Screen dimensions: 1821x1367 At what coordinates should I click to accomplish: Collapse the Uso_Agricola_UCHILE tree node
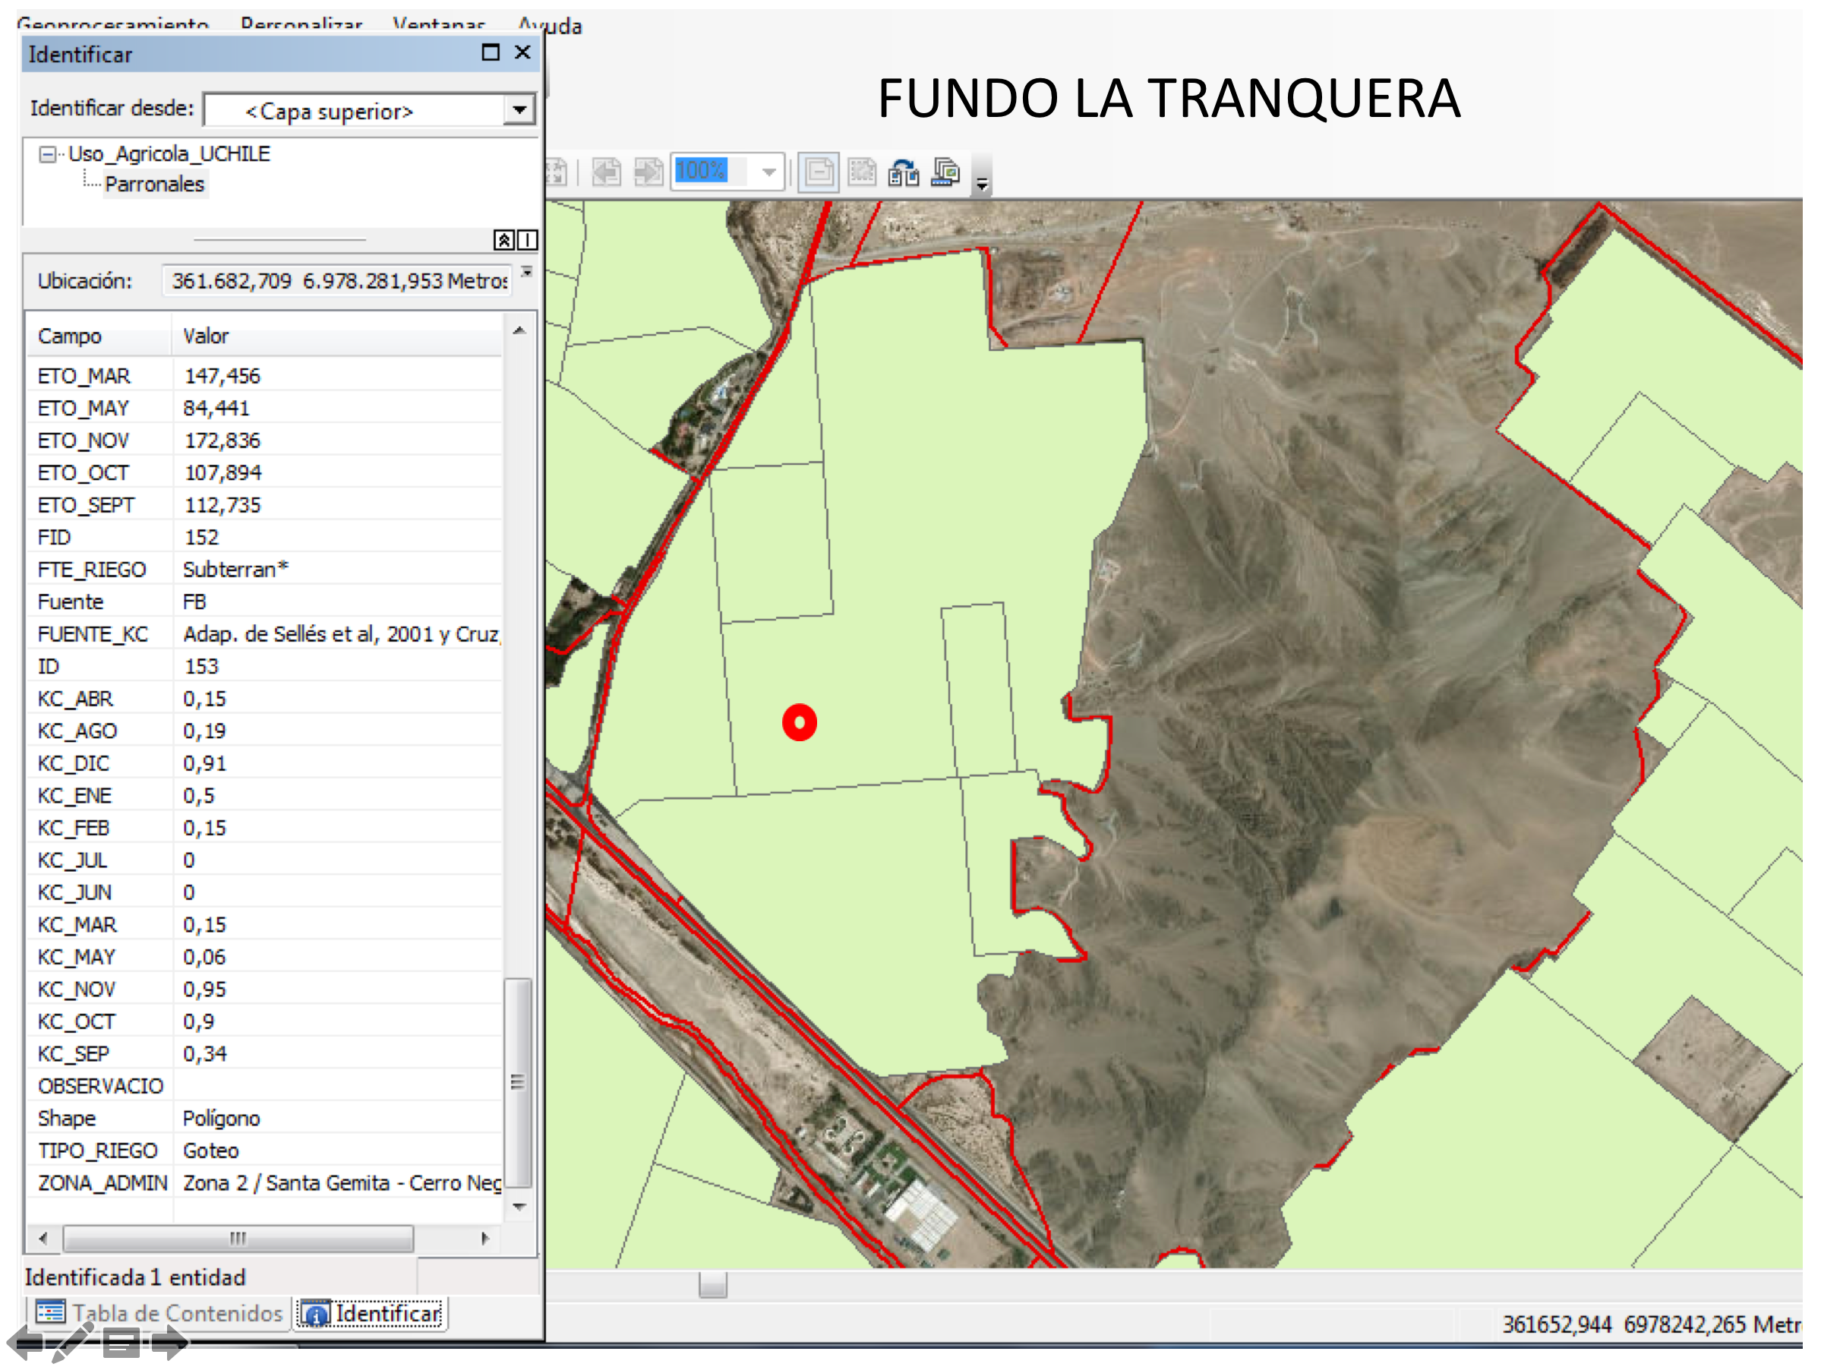[48, 155]
